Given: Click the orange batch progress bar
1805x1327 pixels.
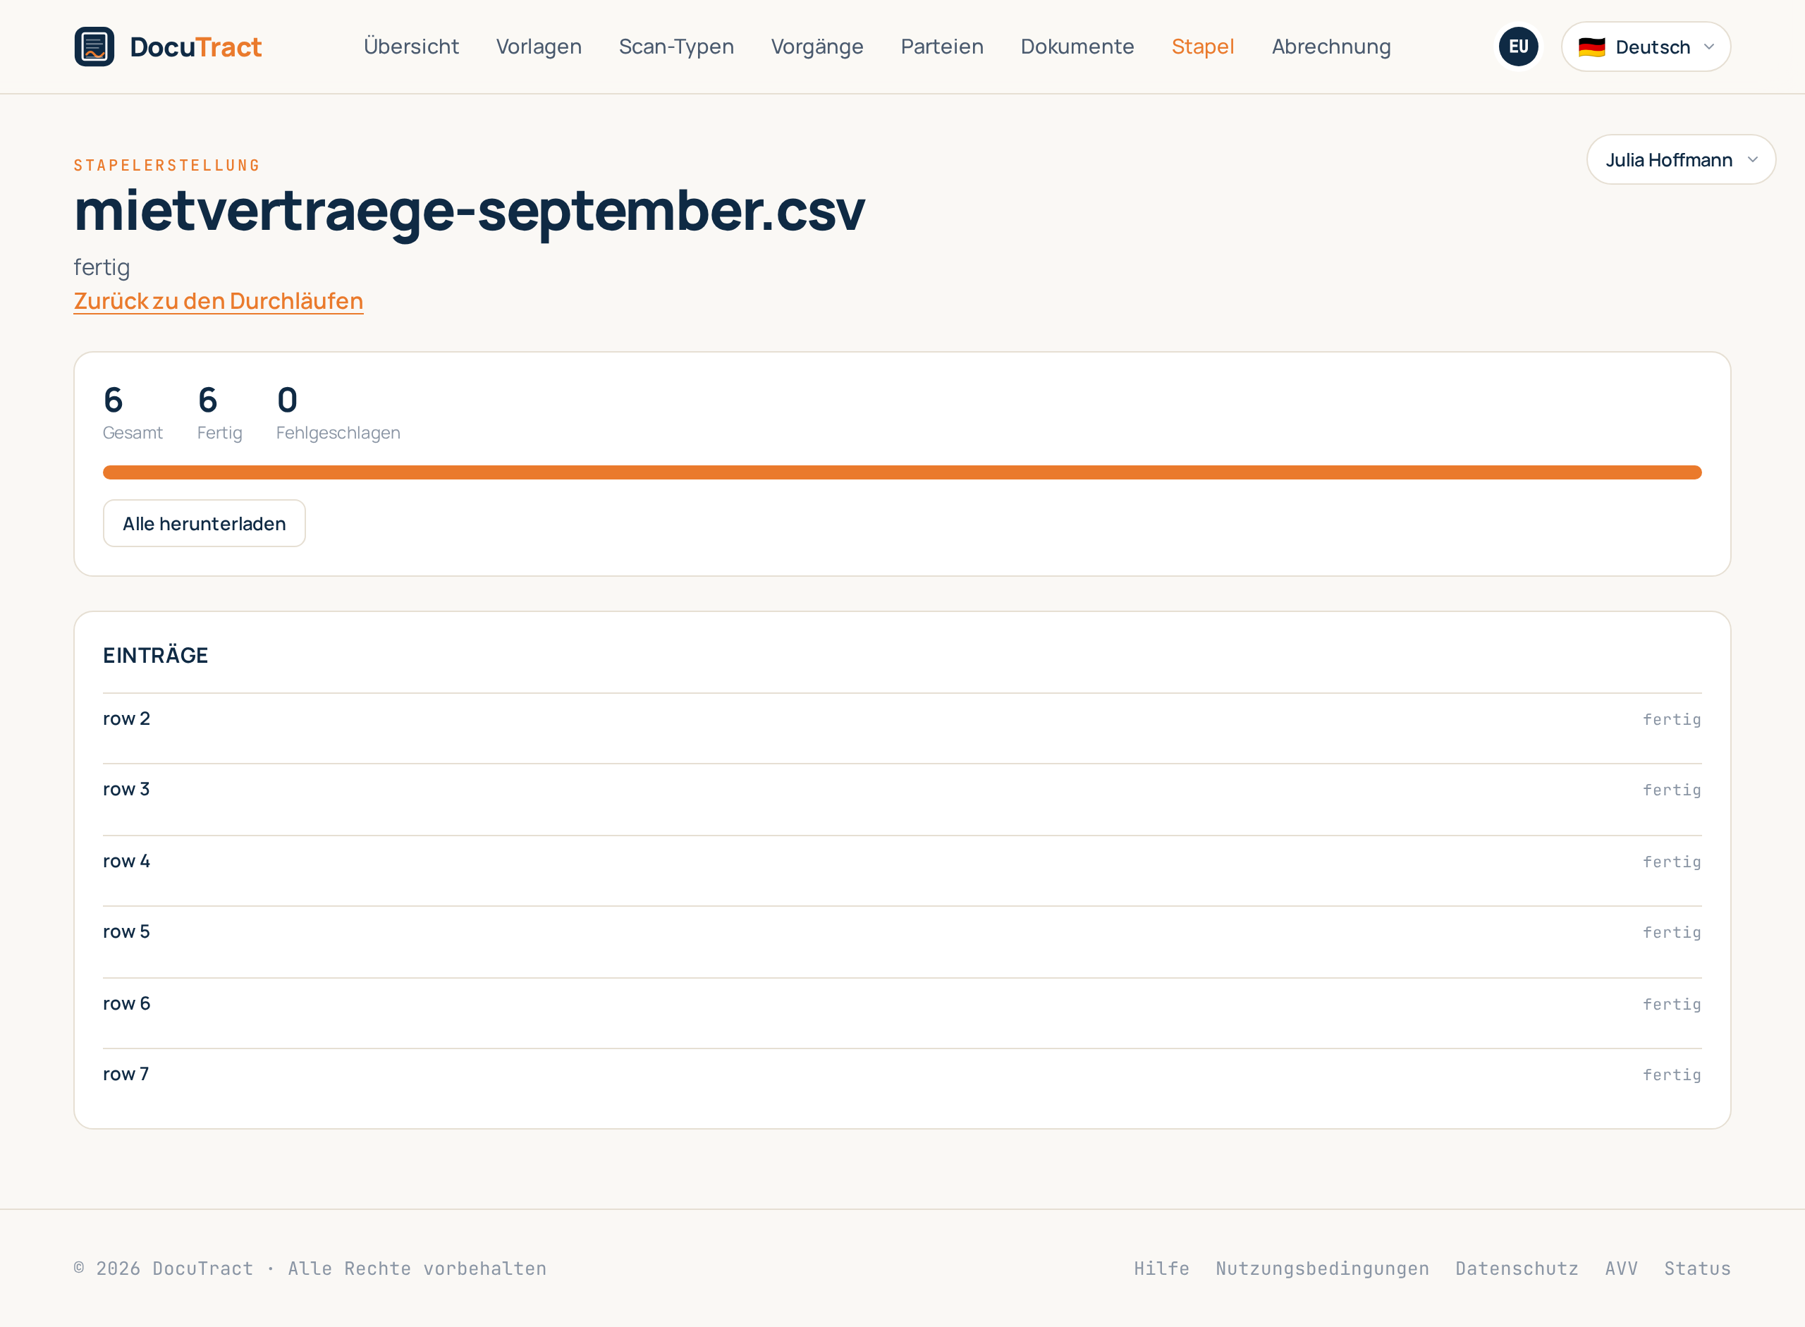Looking at the screenshot, I should click(x=902, y=472).
